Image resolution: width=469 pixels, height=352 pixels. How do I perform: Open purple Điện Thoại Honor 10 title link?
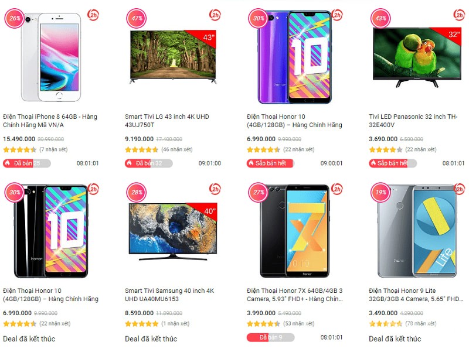tap(294, 121)
